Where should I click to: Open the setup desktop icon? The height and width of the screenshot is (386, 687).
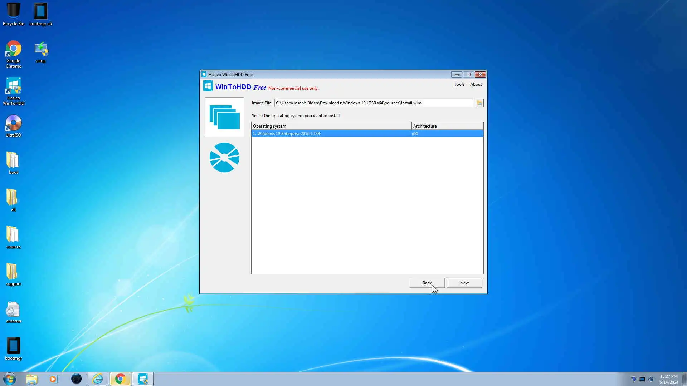[x=40, y=49]
